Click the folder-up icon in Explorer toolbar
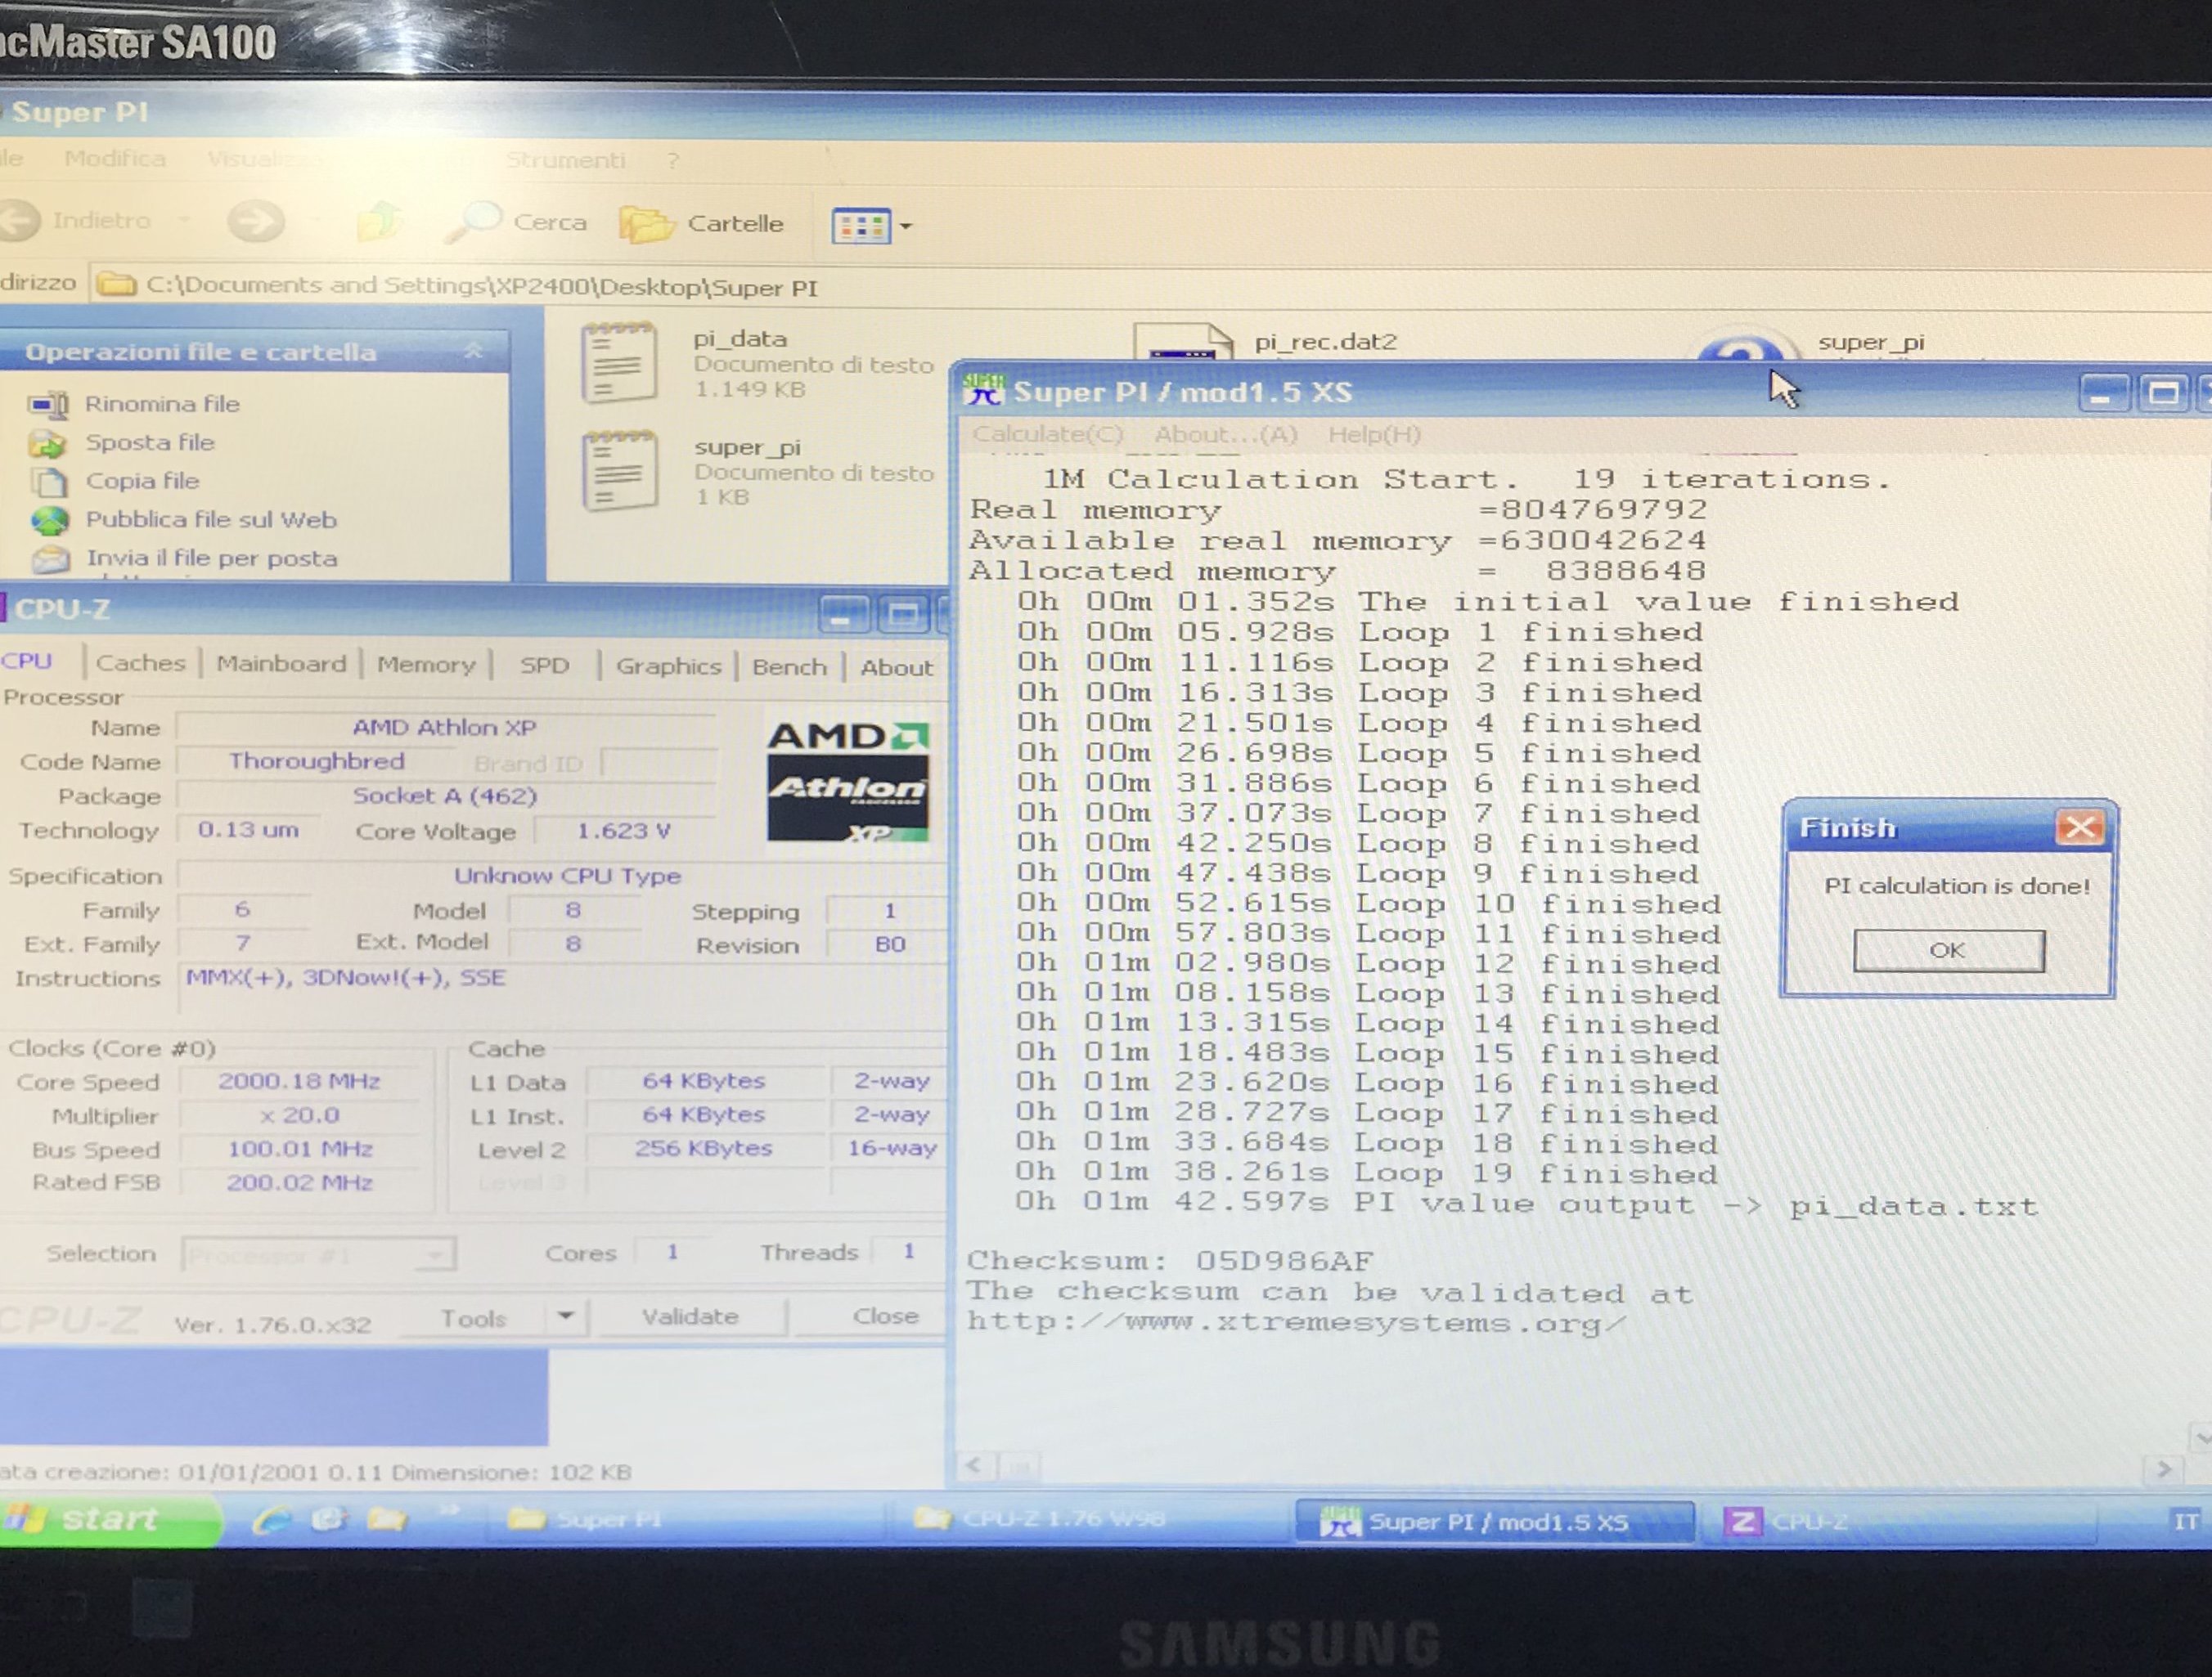Viewport: 2212px width, 1677px height. pos(379,222)
